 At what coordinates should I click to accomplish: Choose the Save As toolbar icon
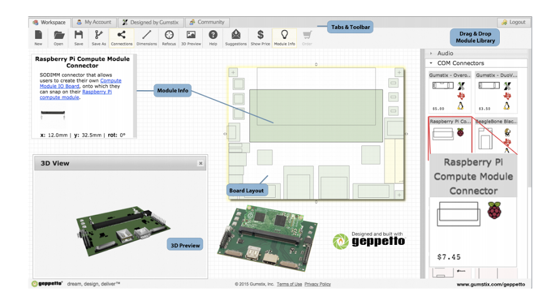pos(98,38)
